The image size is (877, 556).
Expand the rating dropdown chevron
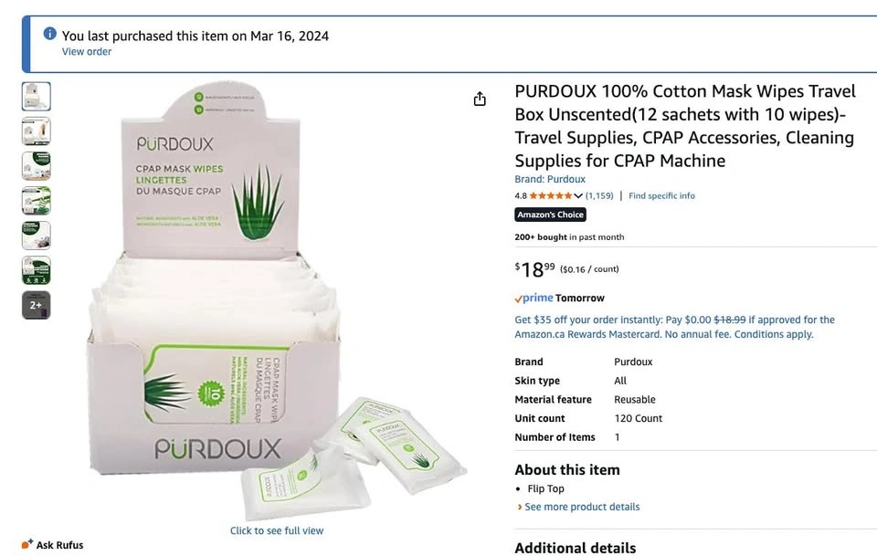[x=578, y=195]
